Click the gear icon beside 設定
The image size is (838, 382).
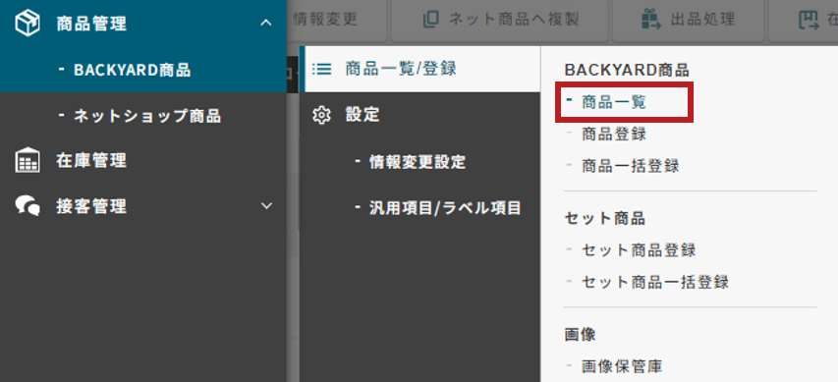tap(321, 115)
